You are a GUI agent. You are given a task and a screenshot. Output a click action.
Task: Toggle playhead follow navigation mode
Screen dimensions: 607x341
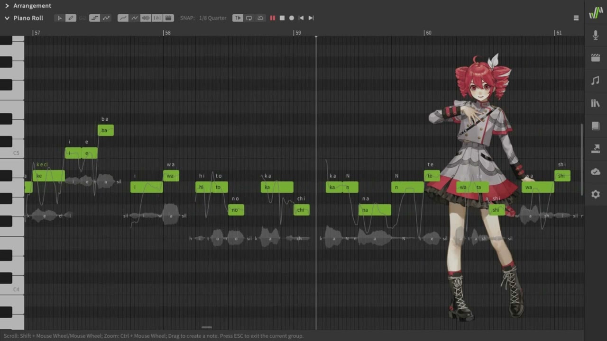[x=238, y=18]
